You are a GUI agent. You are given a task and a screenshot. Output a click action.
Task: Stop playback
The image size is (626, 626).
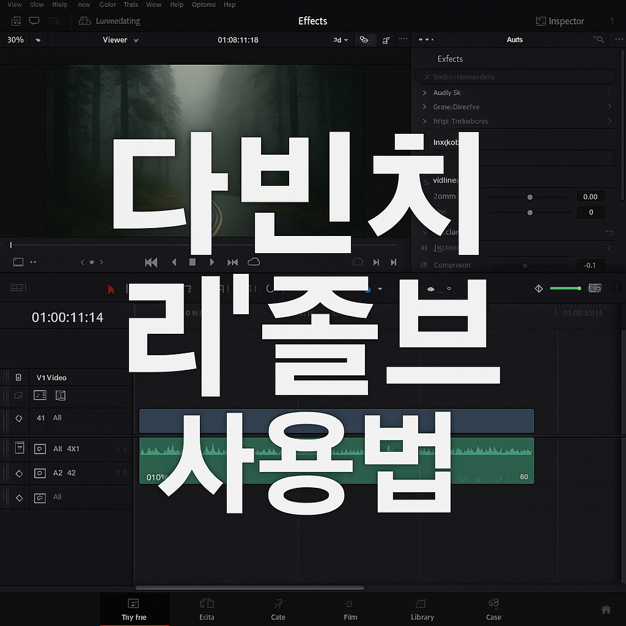click(x=193, y=262)
